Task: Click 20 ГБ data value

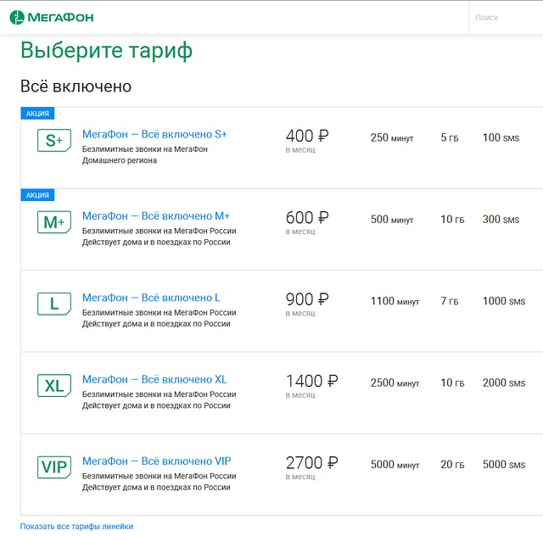Action: pyautogui.click(x=452, y=465)
